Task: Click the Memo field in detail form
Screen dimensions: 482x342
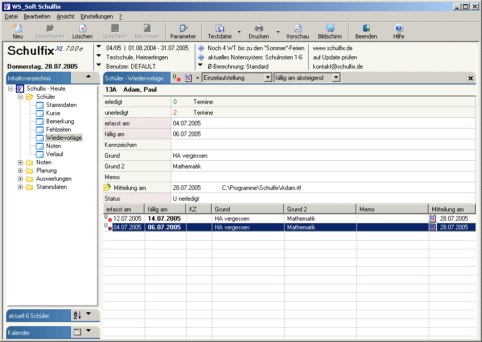Action: (x=323, y=177)
